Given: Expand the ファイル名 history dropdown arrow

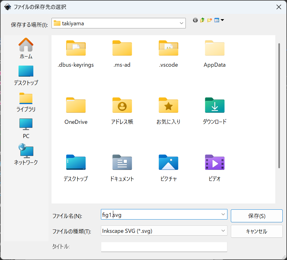Looking at the screenshot, I should [223, 214].
